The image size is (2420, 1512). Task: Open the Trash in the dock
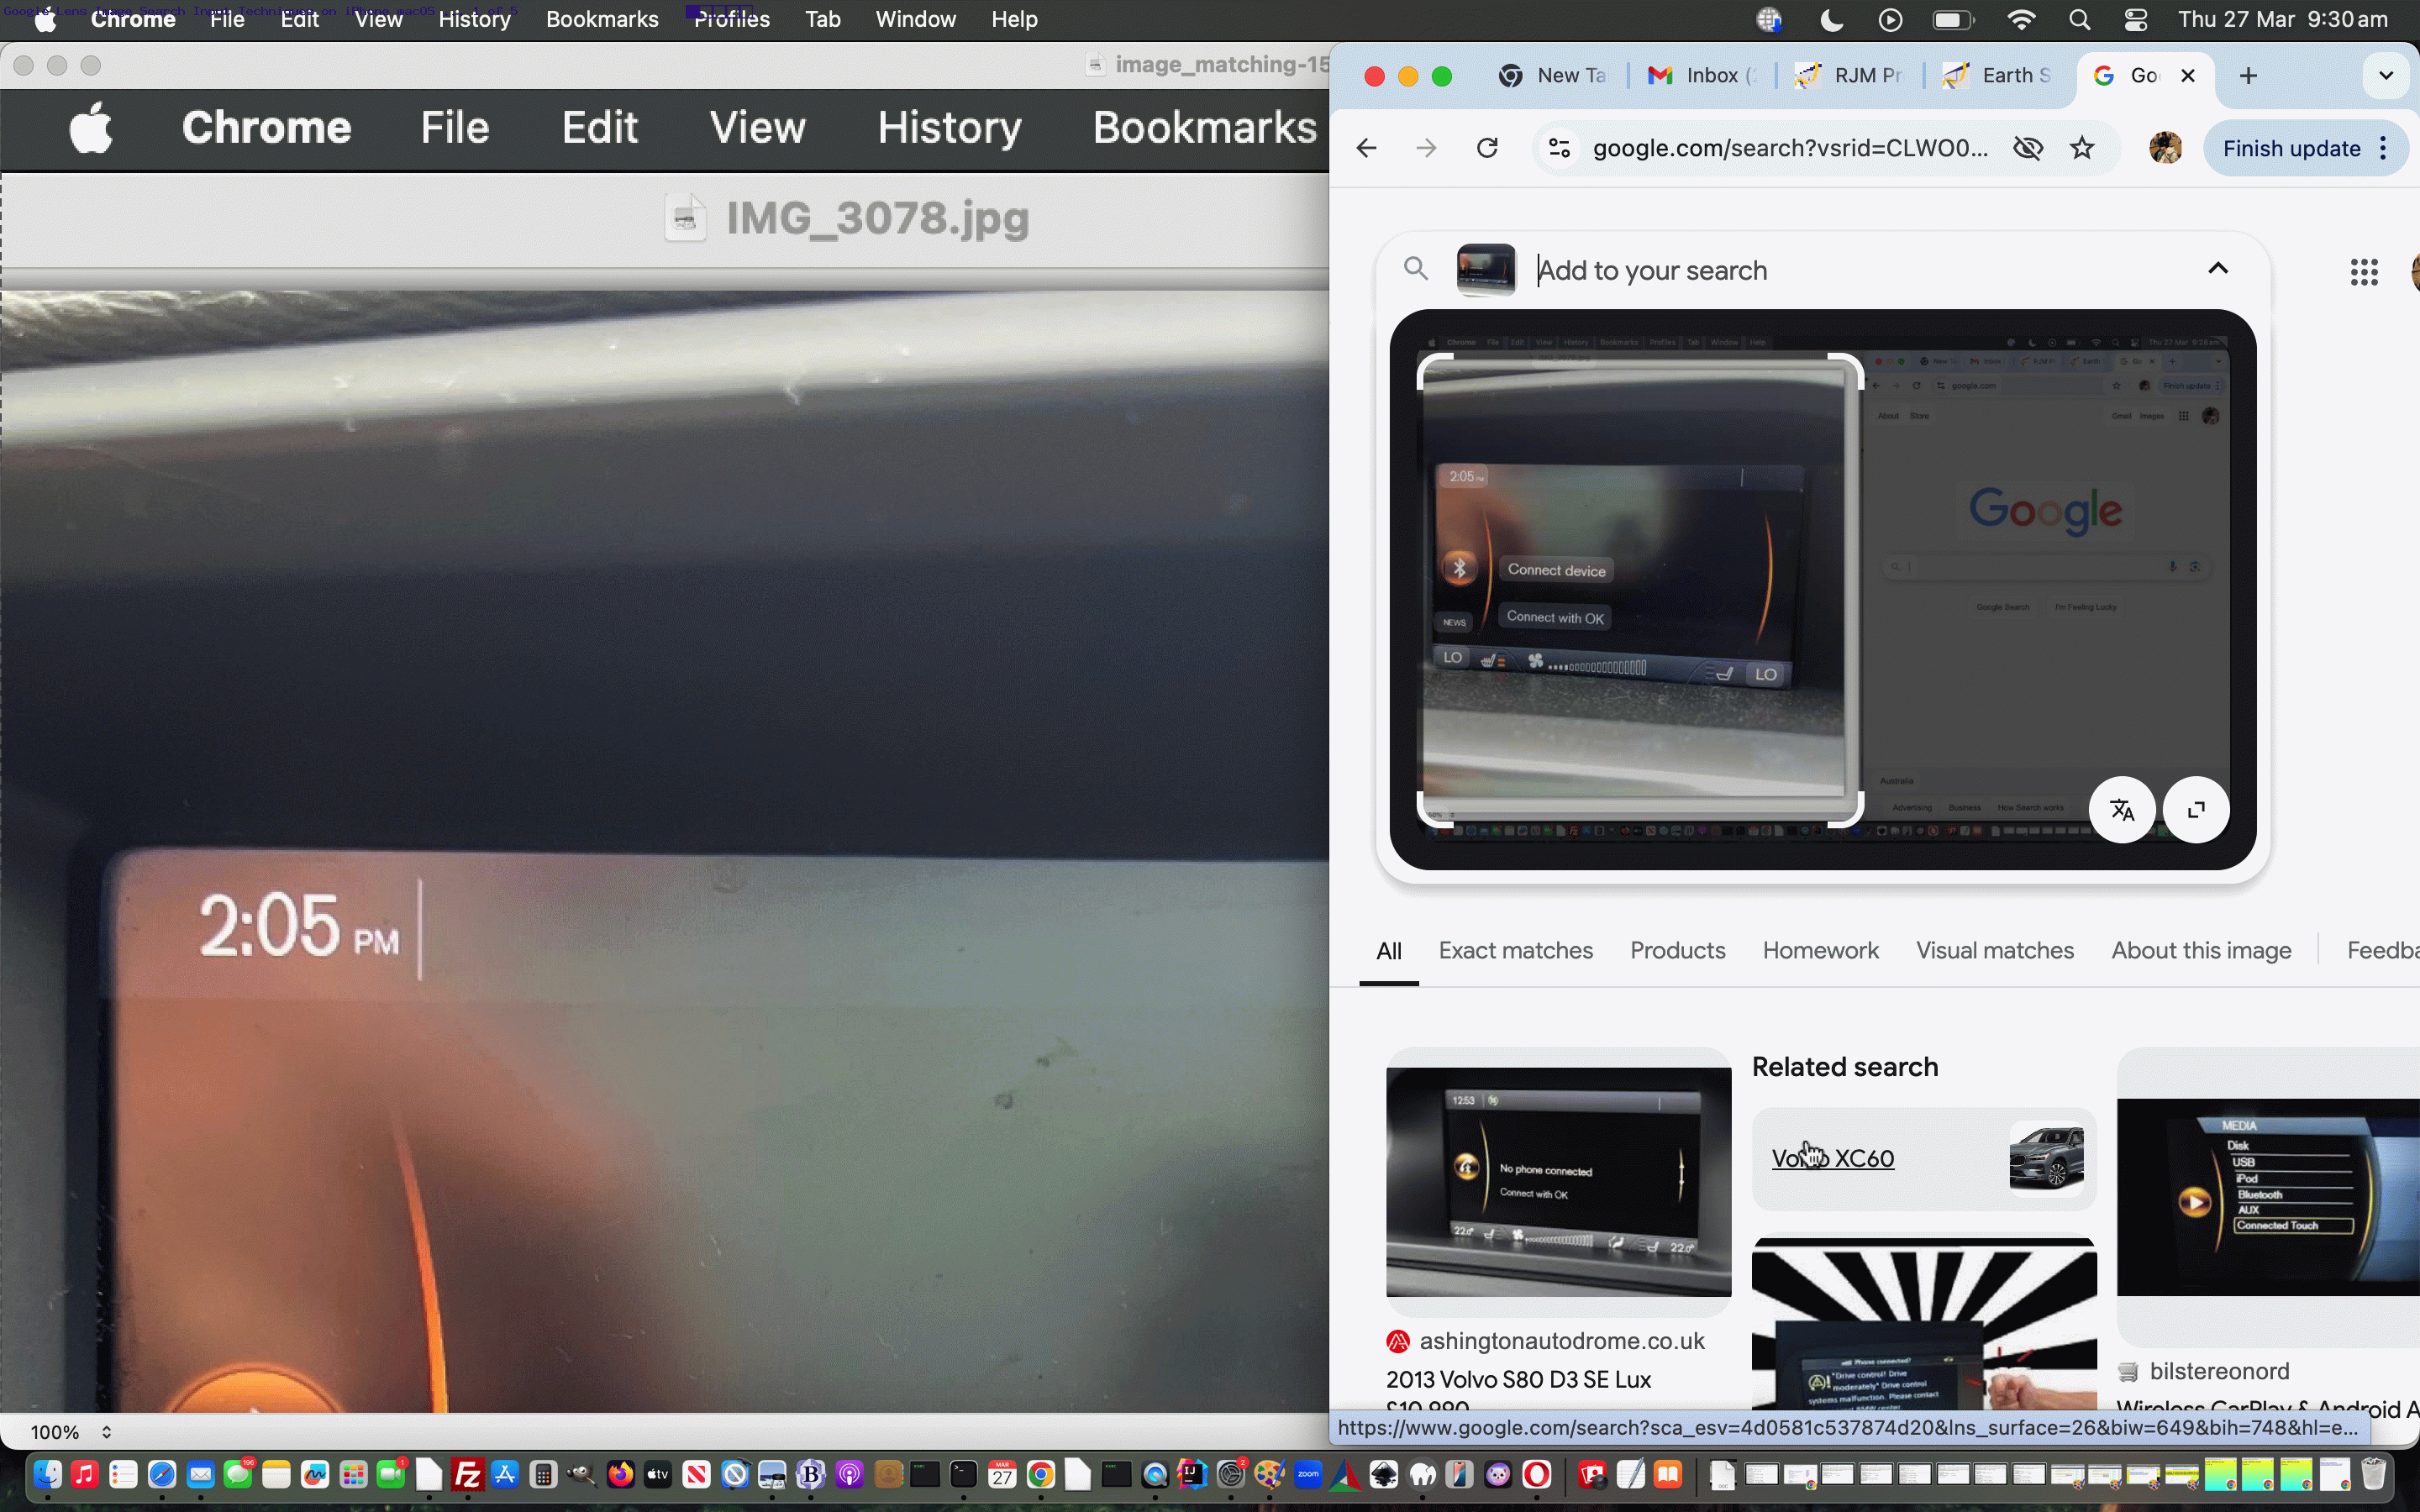2373,1474
